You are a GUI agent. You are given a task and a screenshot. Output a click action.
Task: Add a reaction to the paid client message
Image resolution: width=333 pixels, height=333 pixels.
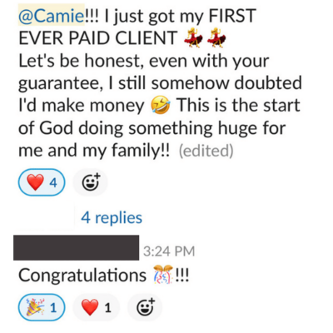click(90, 182)
